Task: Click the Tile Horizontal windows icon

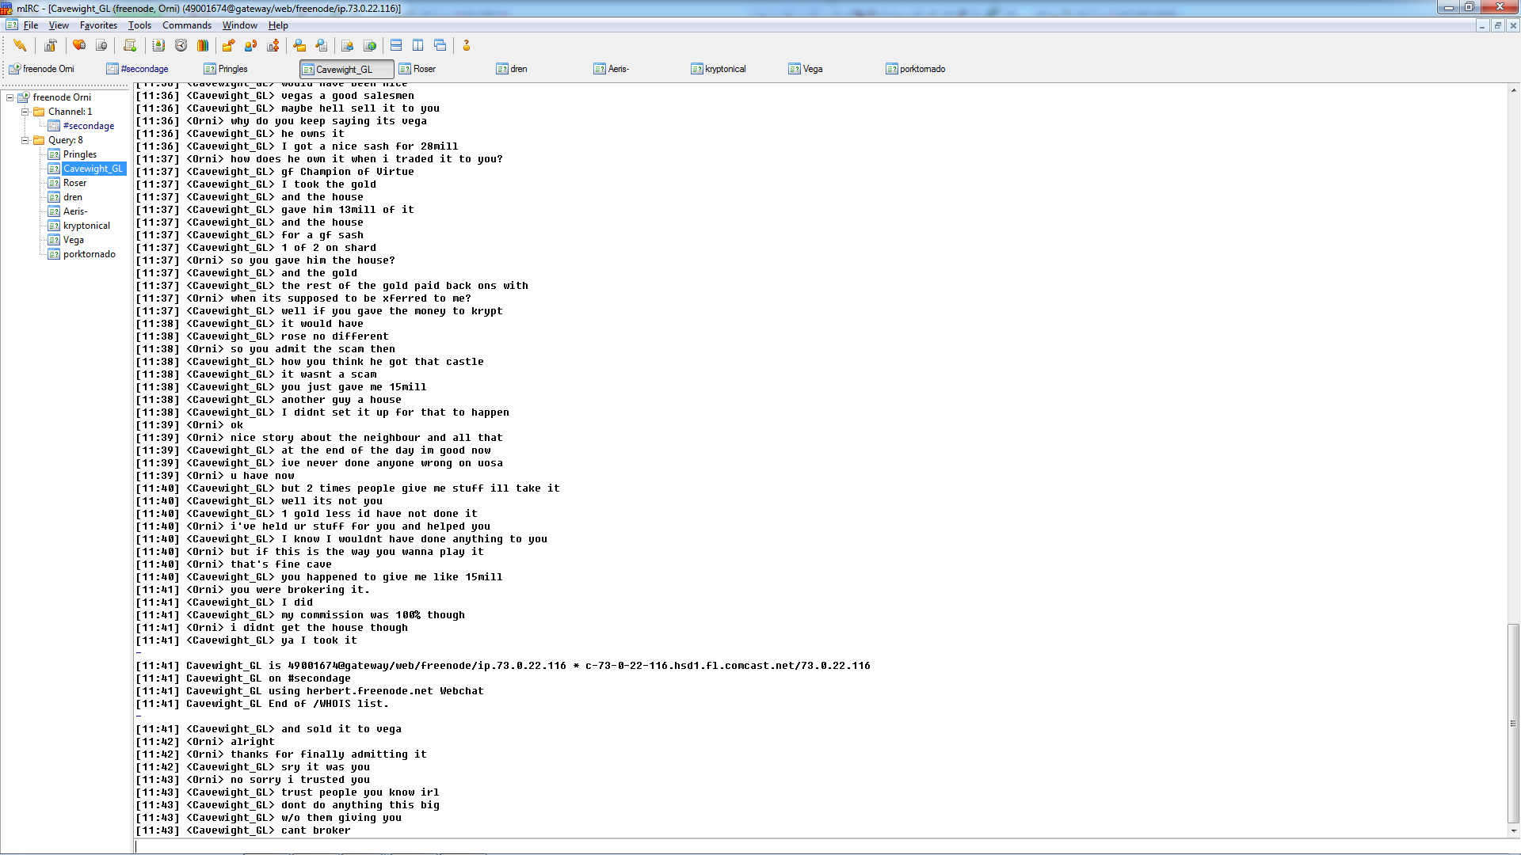Action: tap(396, 46)
